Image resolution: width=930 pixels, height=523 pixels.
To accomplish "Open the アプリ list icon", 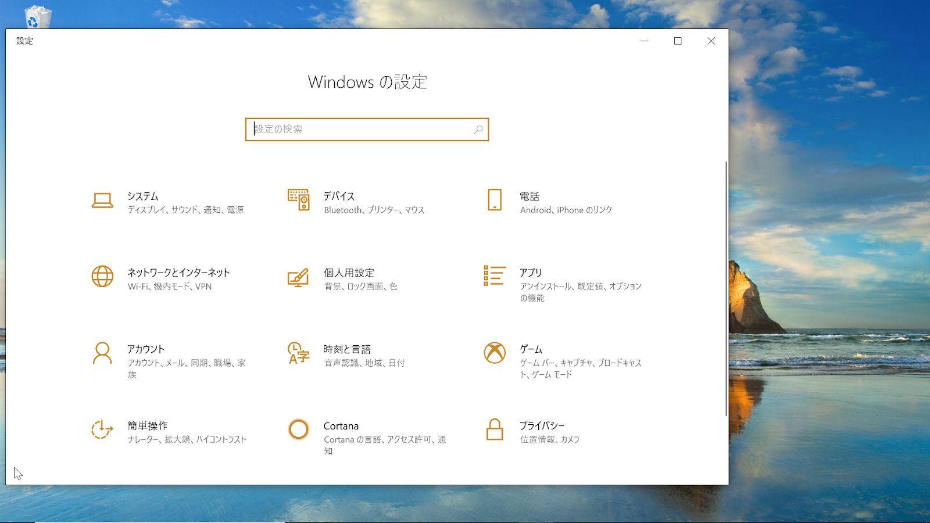I will click(x=494, y=276).
